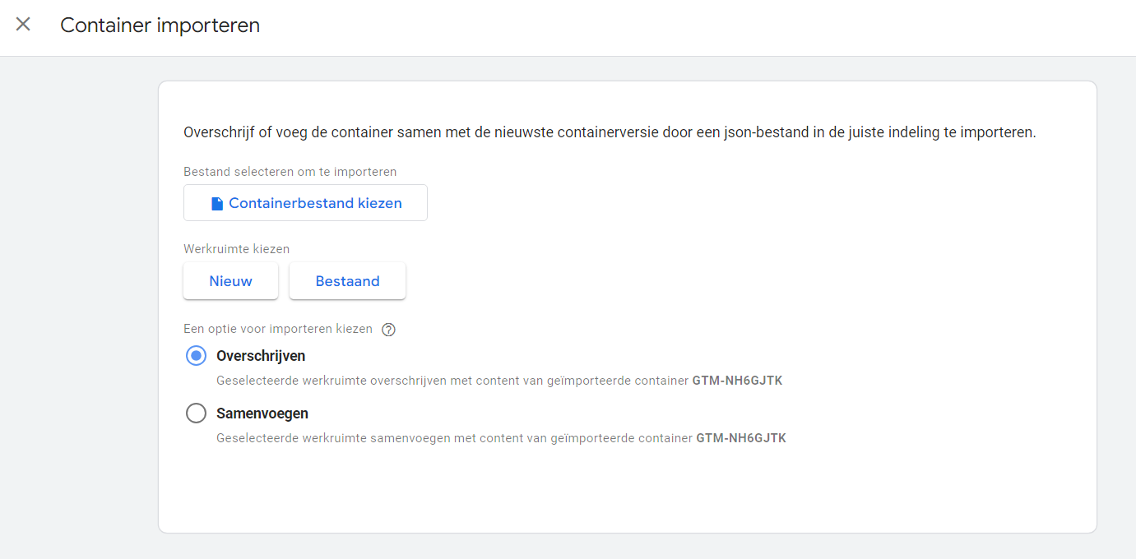The image size is (1136, 559).
Task: Select the Overschrijven radio button
Action: tap(196, 356)
